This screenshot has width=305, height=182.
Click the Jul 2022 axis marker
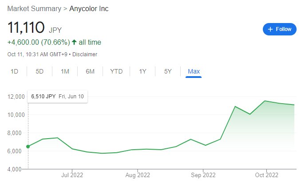[72, 175]
